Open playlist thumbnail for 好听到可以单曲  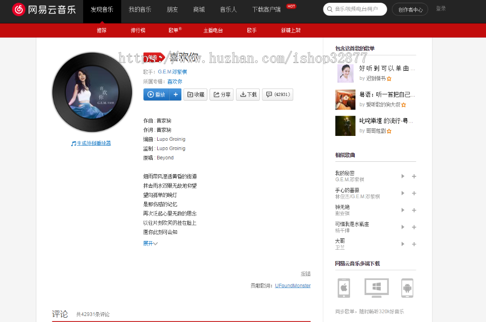[345, 73]
